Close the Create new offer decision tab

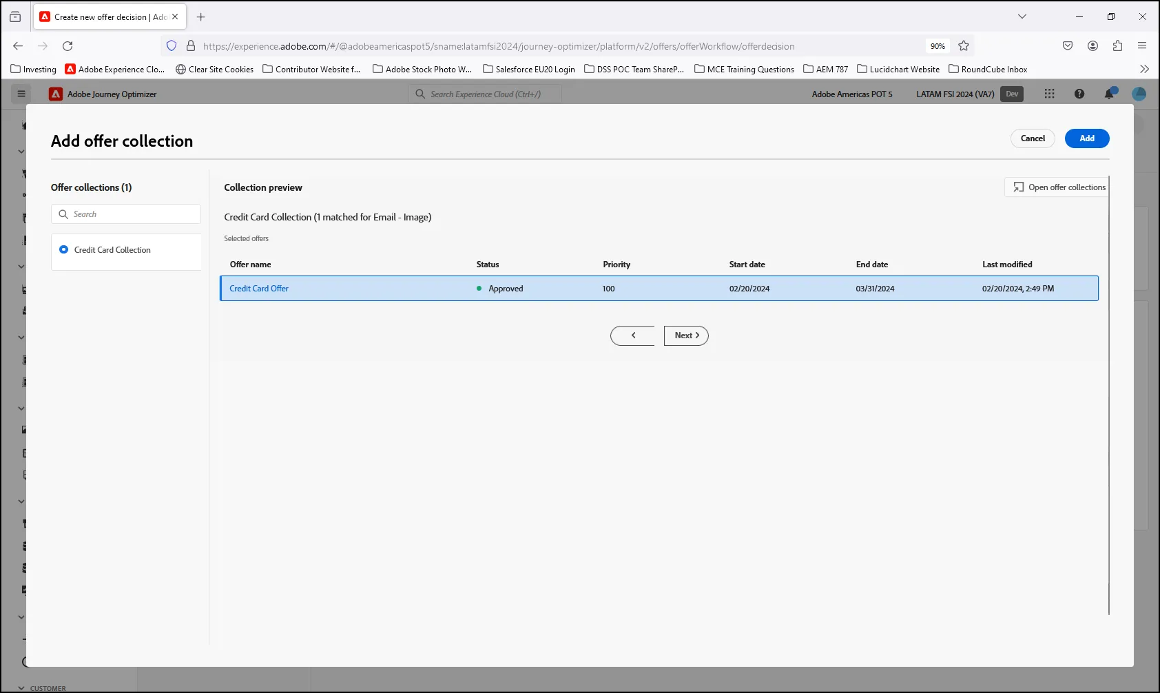click(x=175, y=17)
